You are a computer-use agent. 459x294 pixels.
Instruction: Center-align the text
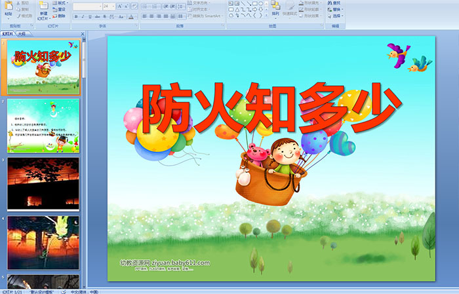(151, 16)
